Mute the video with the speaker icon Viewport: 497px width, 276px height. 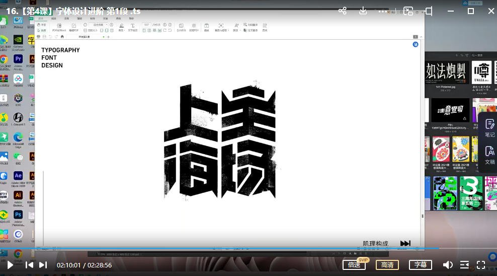[447, 265]
